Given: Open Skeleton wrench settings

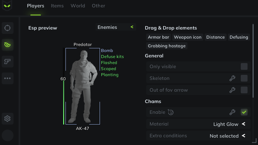Looking at the screenshot, I should point(232,78).
